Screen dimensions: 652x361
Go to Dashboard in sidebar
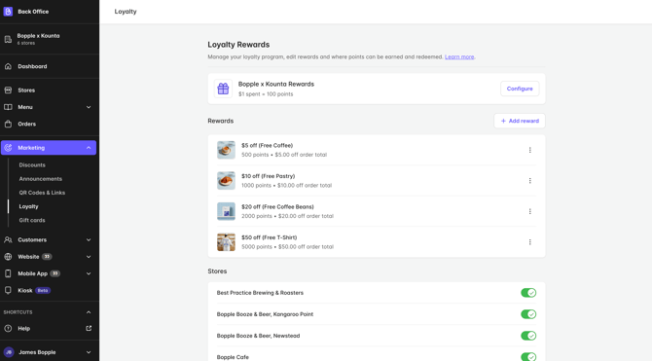pos(32,66)
